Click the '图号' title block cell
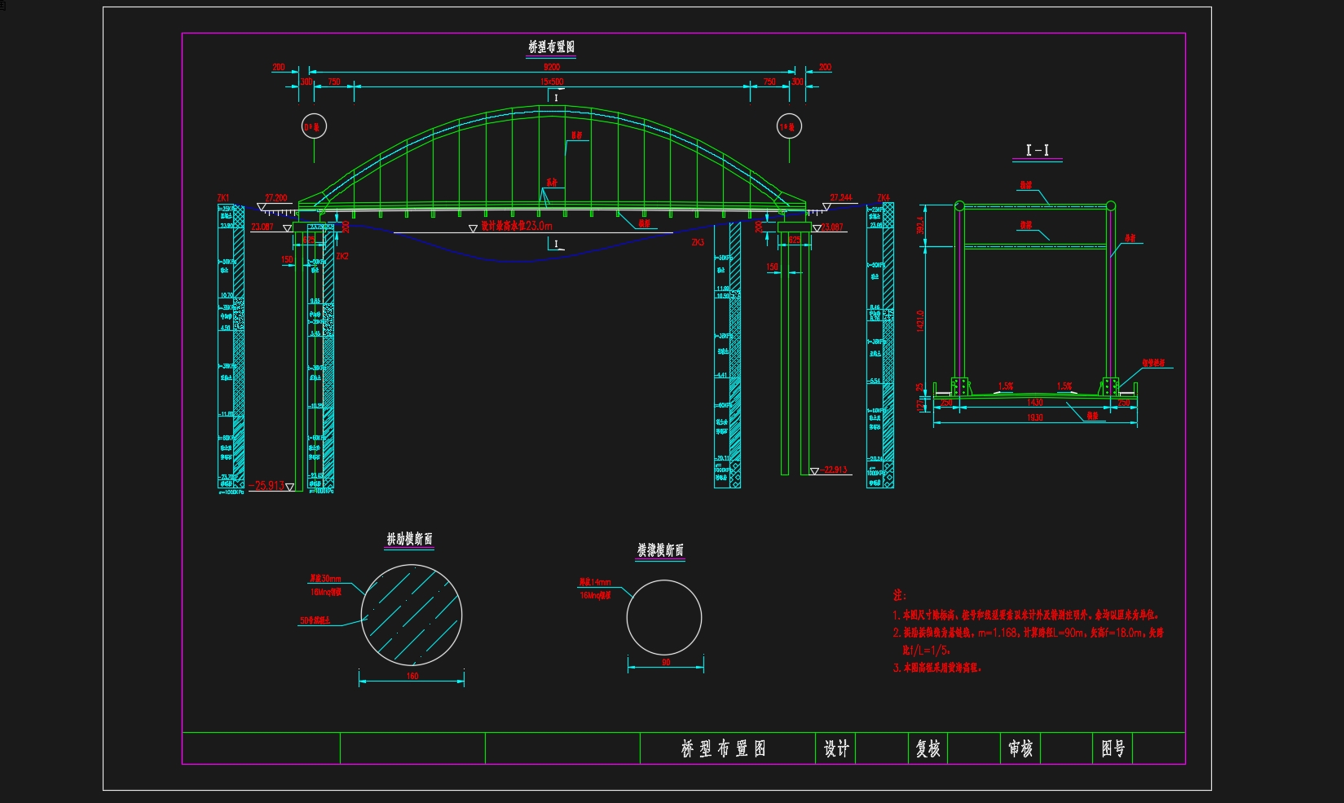Screen dimensions: 1344x803 pos(1113,748)
